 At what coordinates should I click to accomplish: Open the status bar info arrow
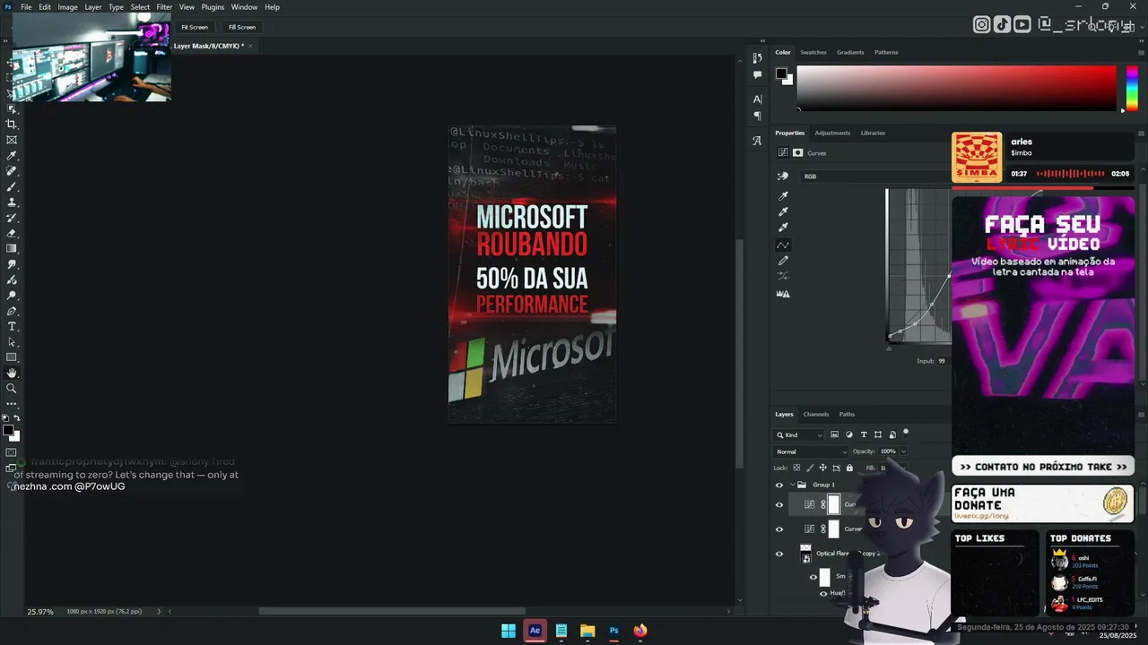[x=160, y=612]
